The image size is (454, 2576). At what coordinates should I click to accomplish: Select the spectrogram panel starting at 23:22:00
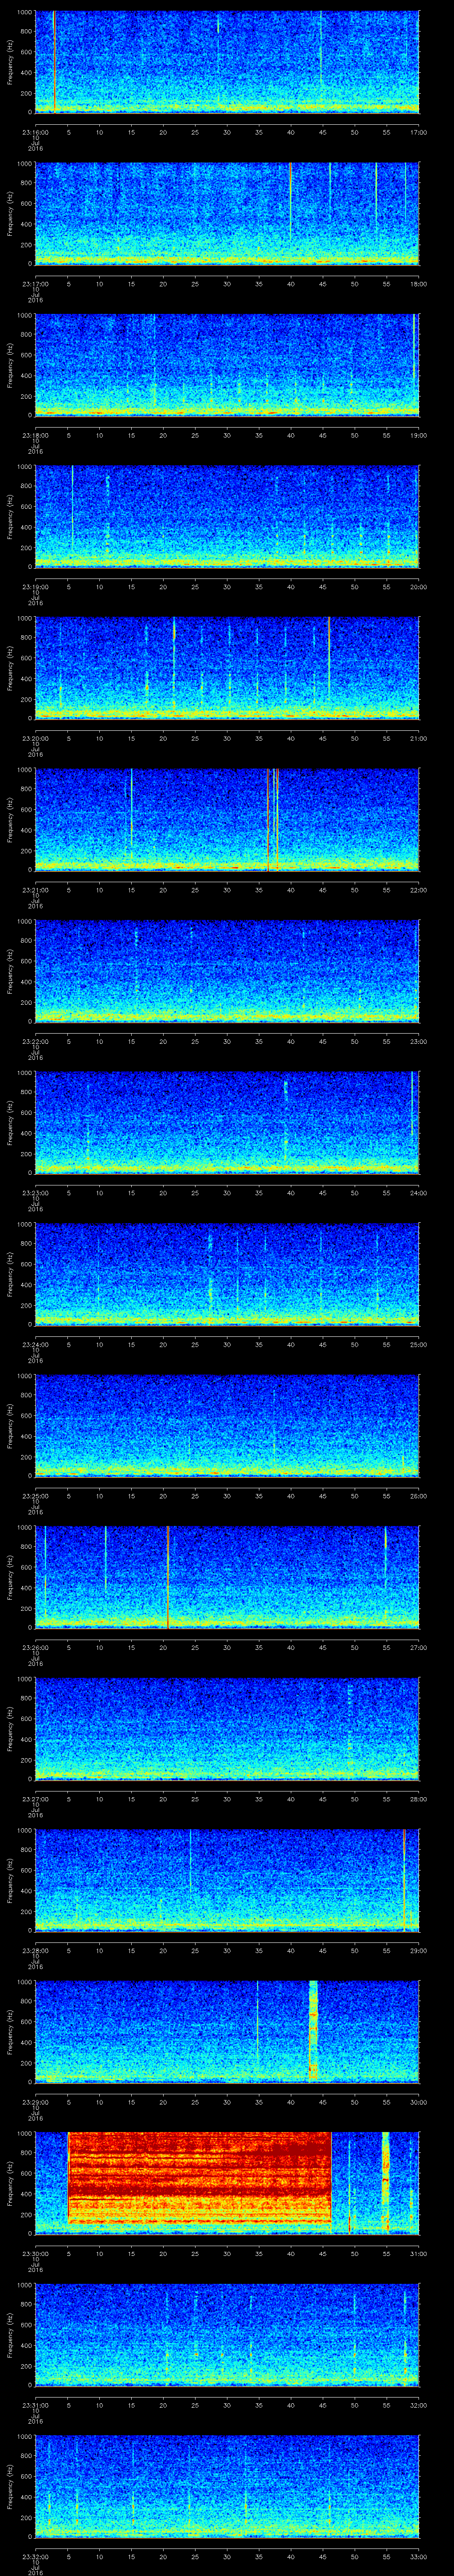pos(227,971)
